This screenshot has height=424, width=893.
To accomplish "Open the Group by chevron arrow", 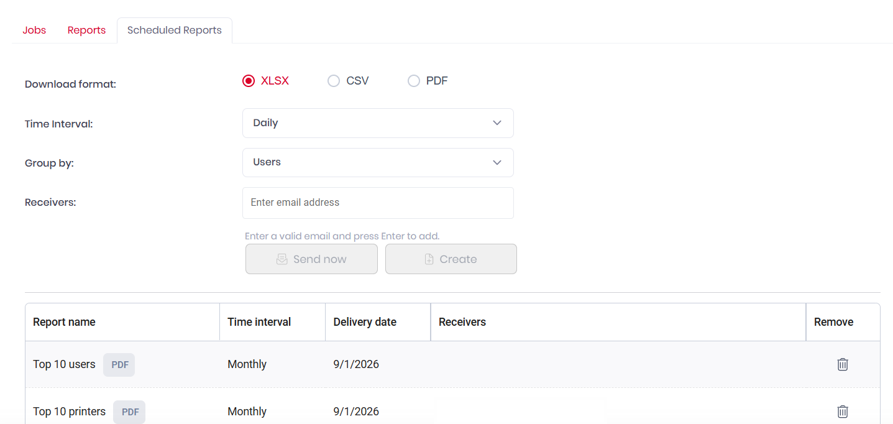I will [497, 162].
